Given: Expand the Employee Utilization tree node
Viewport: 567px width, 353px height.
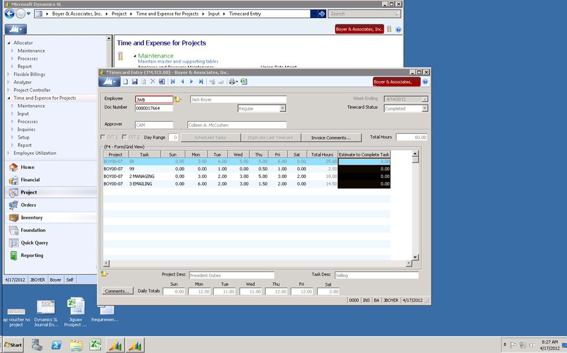Looking at the screenshot, I should tap(9, 153).
